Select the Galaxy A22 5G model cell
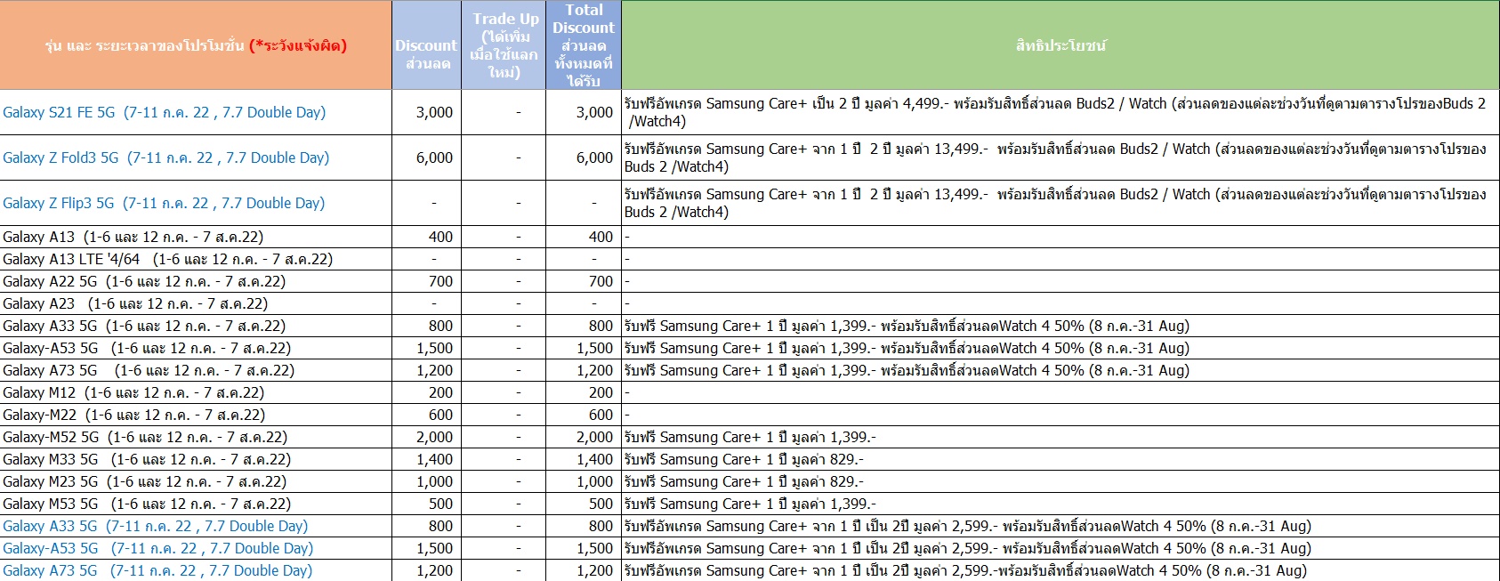The height and width of the screenshot is (581, 1500). pos(196,281)
